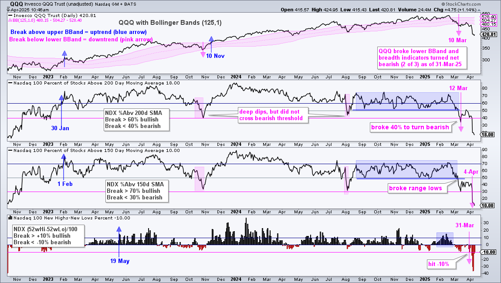Screen dimensions: 501x283
Task: Click the 'Chg +4.75 (+1.14%)' value
Action: tap(455, 10)
